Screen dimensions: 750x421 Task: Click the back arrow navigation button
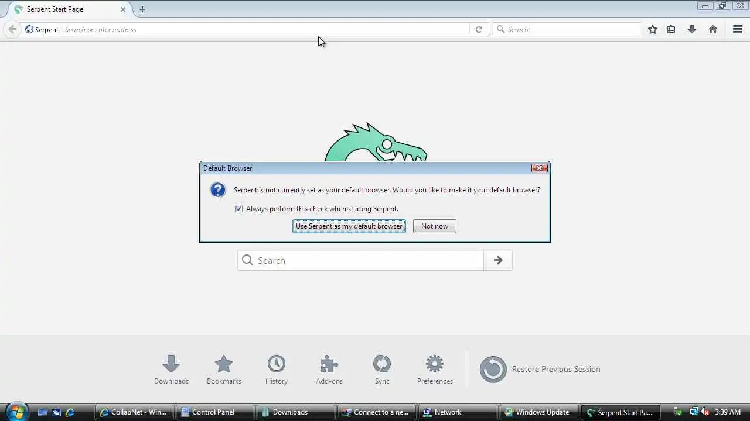pyautogui.click(x=12, y=29)
